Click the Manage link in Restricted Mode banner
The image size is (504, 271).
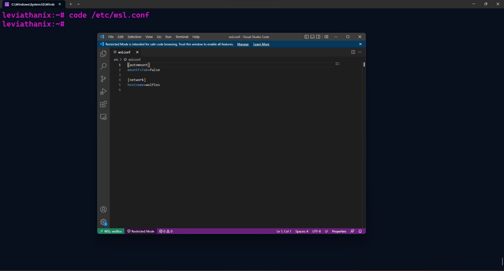click(x=243, y=44)
